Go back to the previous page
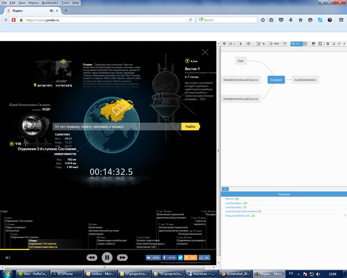 point(6,20)
